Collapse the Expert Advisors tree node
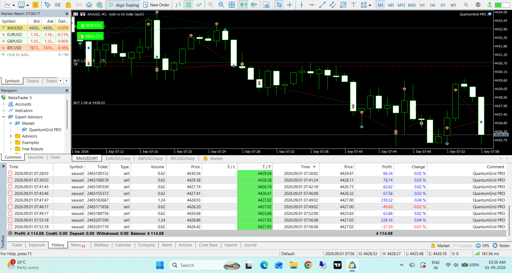The width and height of the screenshot is (512, 273). (4, 117)
